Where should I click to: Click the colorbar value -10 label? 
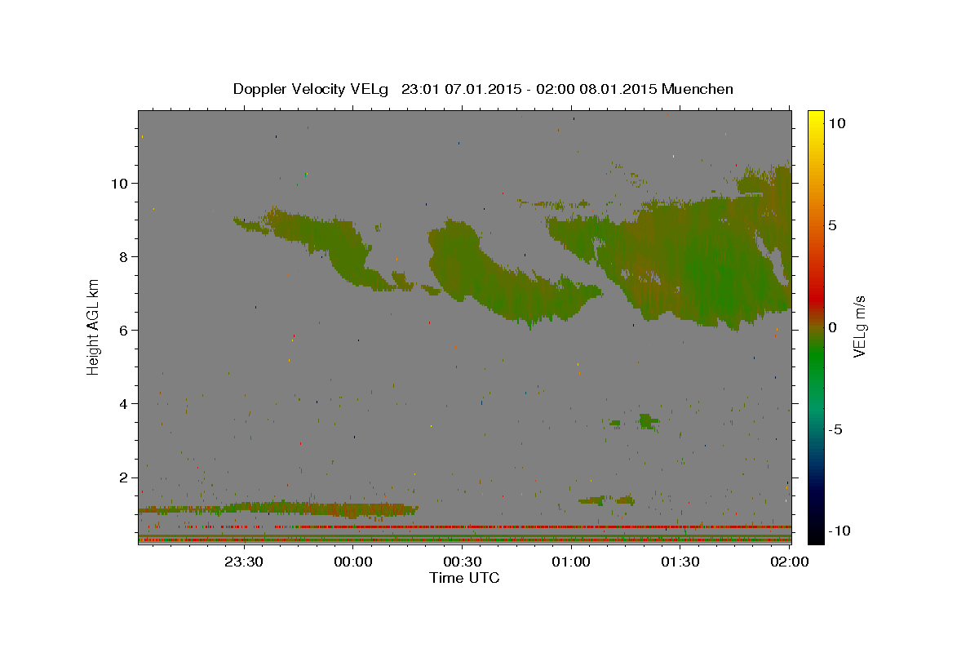[838, 531]
